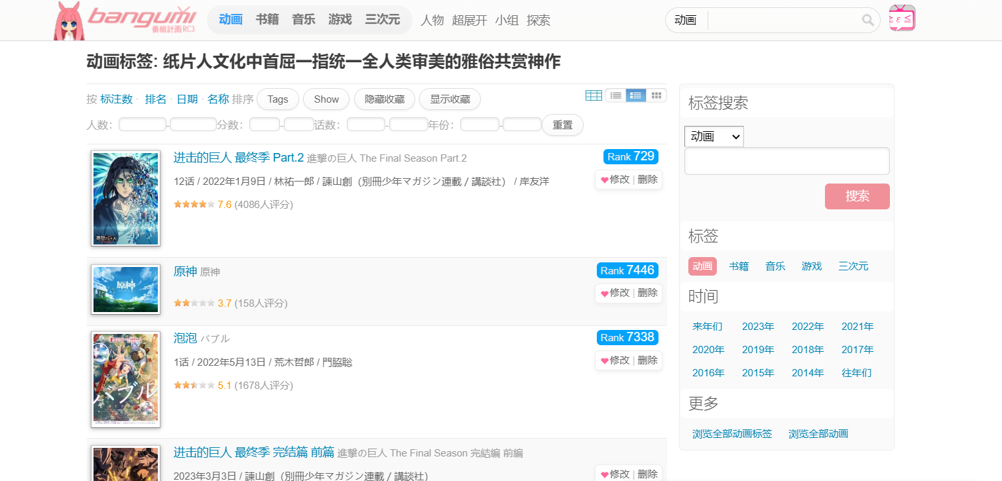The width and height of the screenshot is (1002, 481).
Task: Open header search category dropdown 动画
Action: tap(686, 21)
